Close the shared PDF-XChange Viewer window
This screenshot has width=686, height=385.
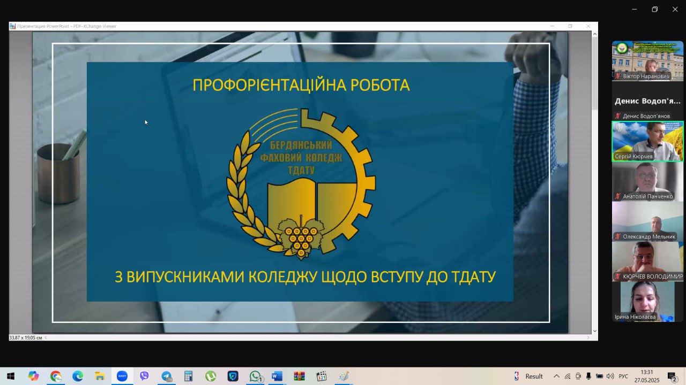588,26
